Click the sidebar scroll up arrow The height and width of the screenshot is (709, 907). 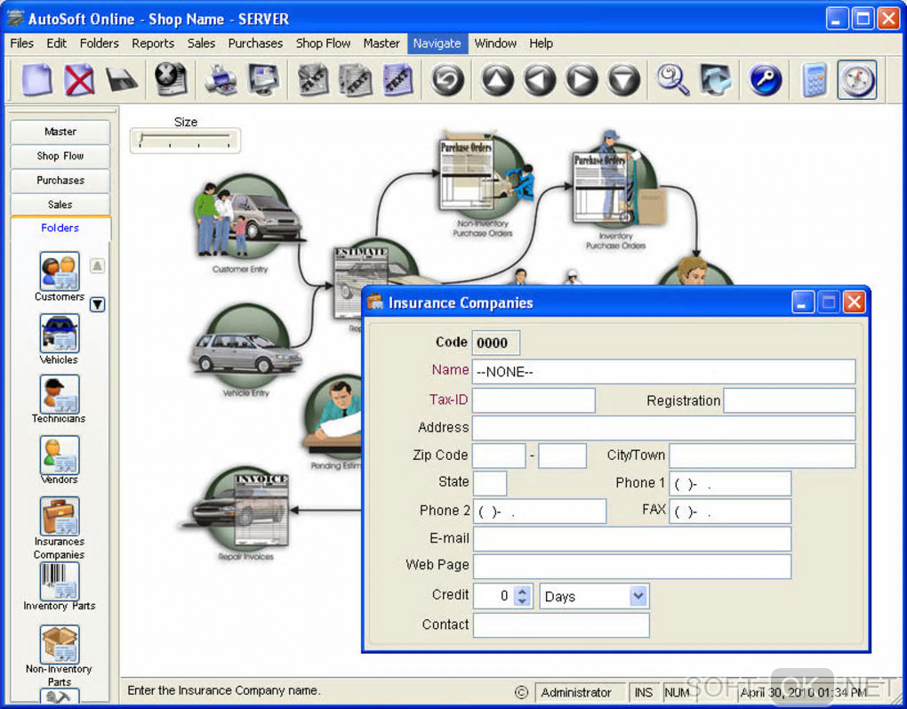click(98, 266)
